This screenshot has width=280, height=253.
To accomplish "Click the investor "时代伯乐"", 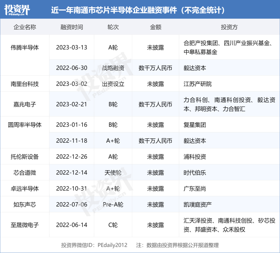I will [x=195, y=172].
